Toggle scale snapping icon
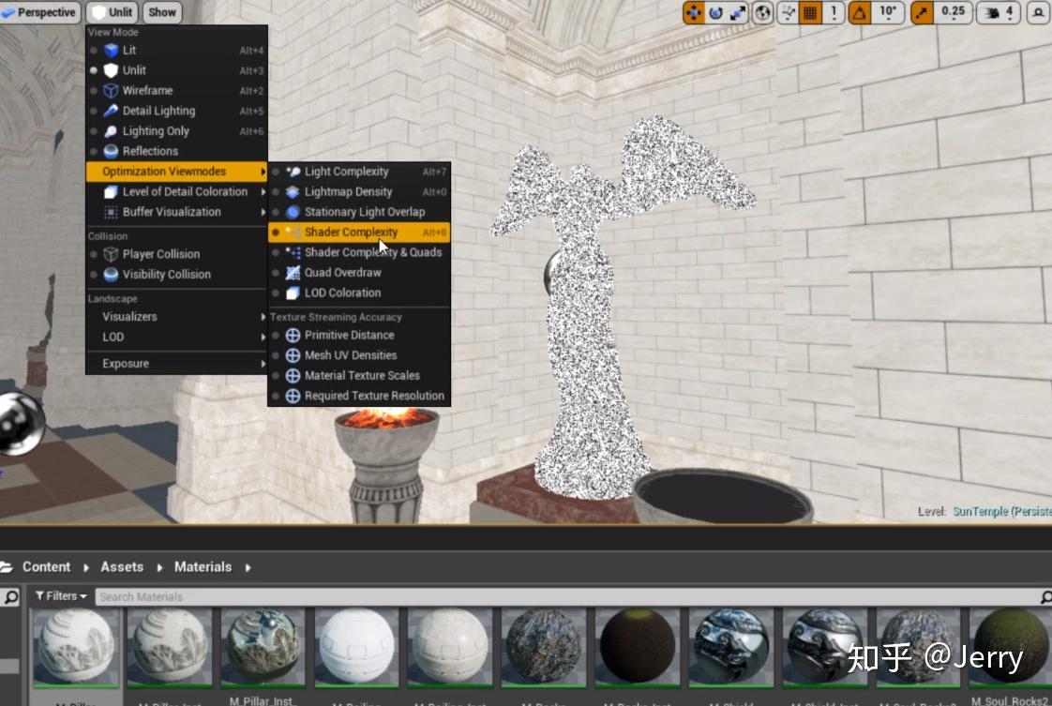 (x=921, y=13)
